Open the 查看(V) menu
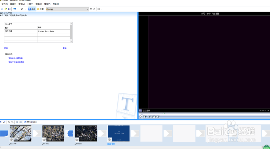Image resolution: width=270 pixels, height=149 pixels. pos(22,4)
